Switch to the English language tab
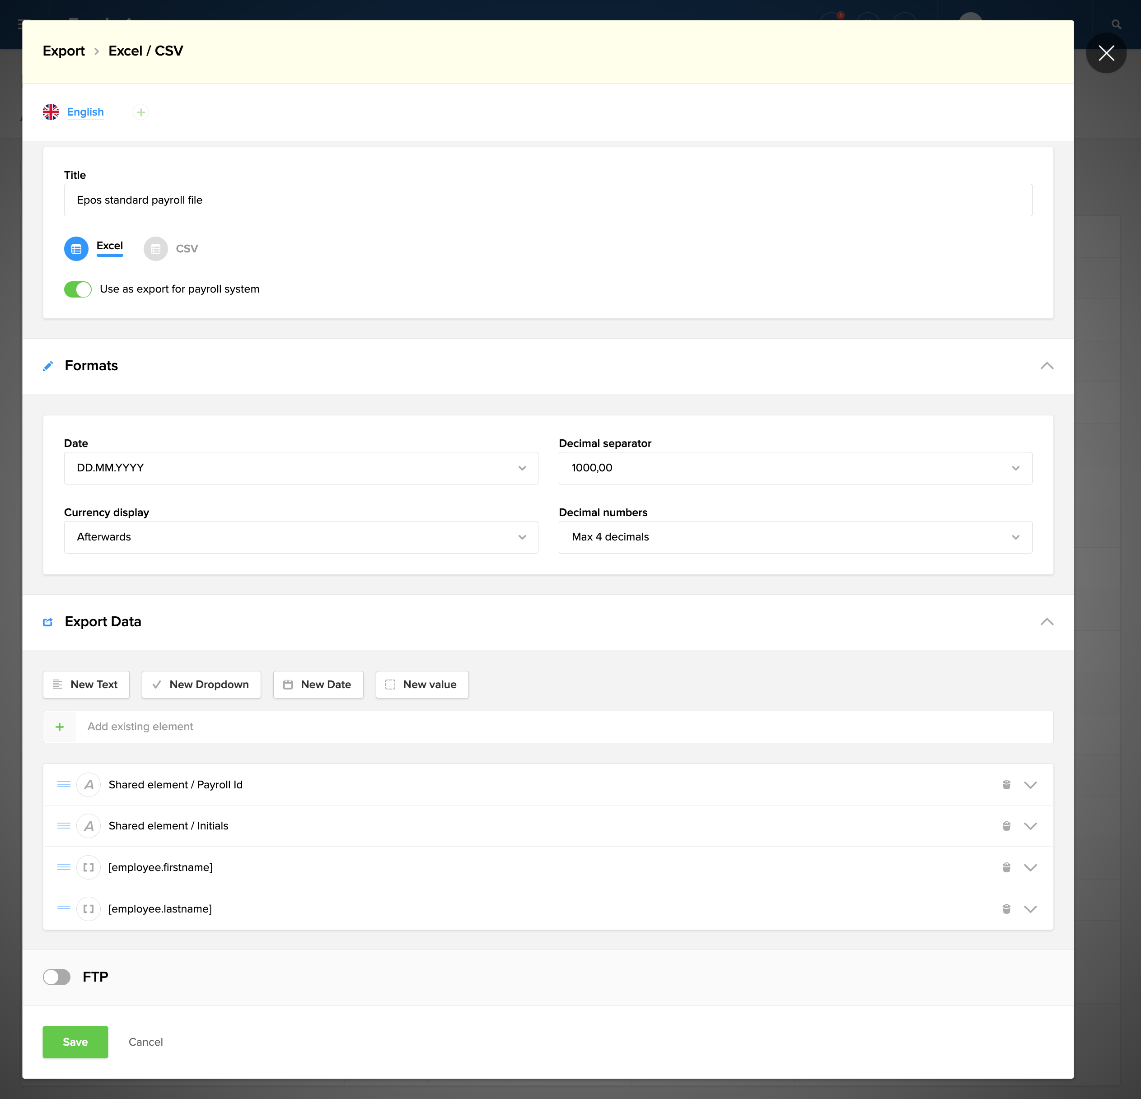Screen dimensions: 1141x1099 pos(85,112)
